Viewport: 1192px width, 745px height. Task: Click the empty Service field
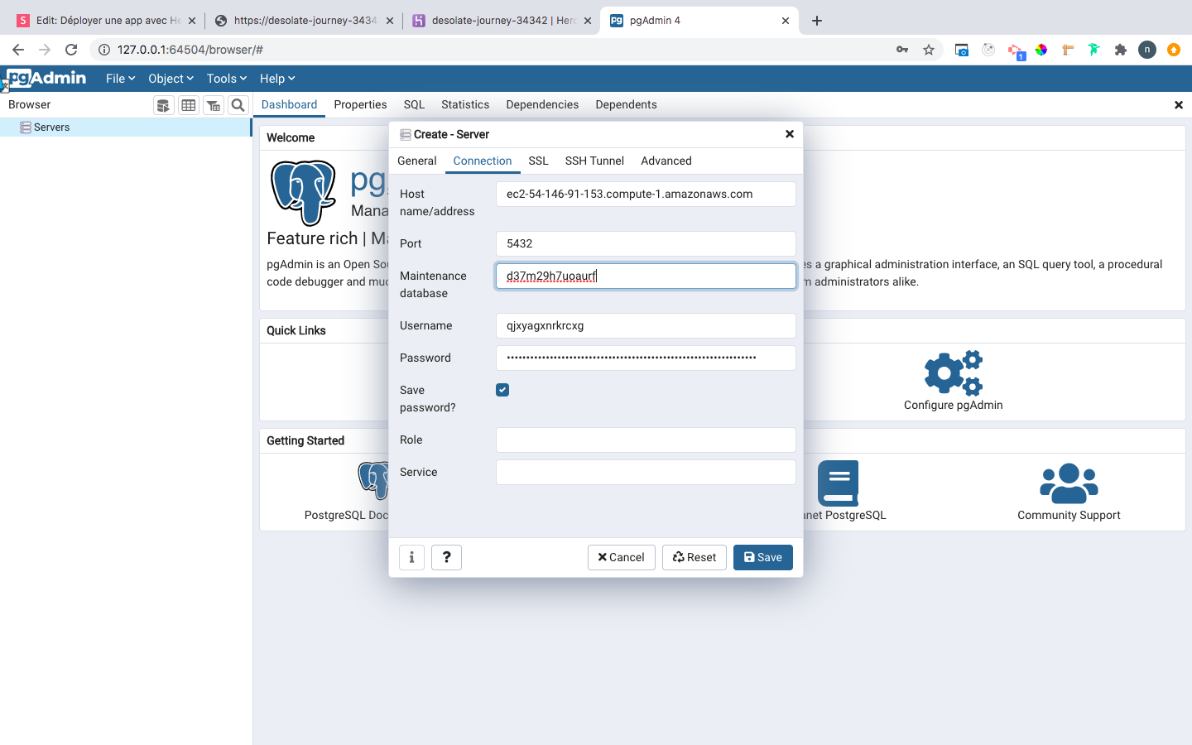click(x=646, y=472)
